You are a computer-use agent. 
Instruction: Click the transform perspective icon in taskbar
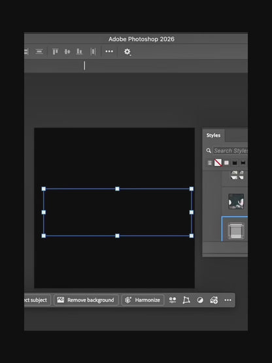tap(186, 300)
